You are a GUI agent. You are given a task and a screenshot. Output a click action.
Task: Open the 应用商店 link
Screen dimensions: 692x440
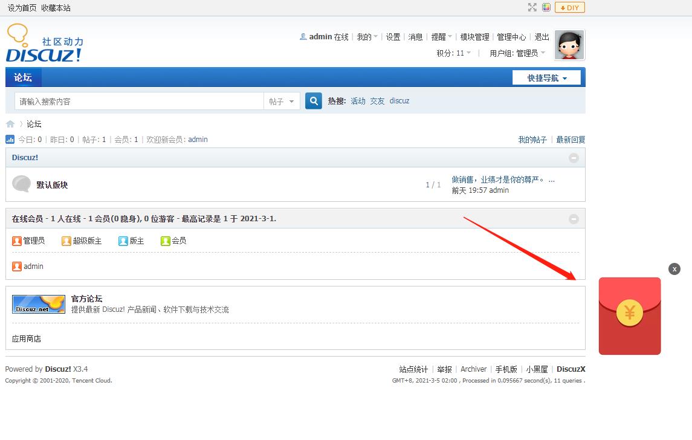pyautogui.click(x=27, y=339)
